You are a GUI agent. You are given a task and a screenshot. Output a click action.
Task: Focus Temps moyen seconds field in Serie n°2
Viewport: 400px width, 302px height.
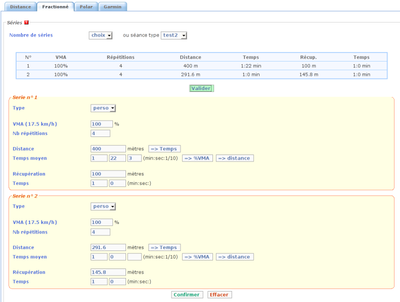click(117, 257)
